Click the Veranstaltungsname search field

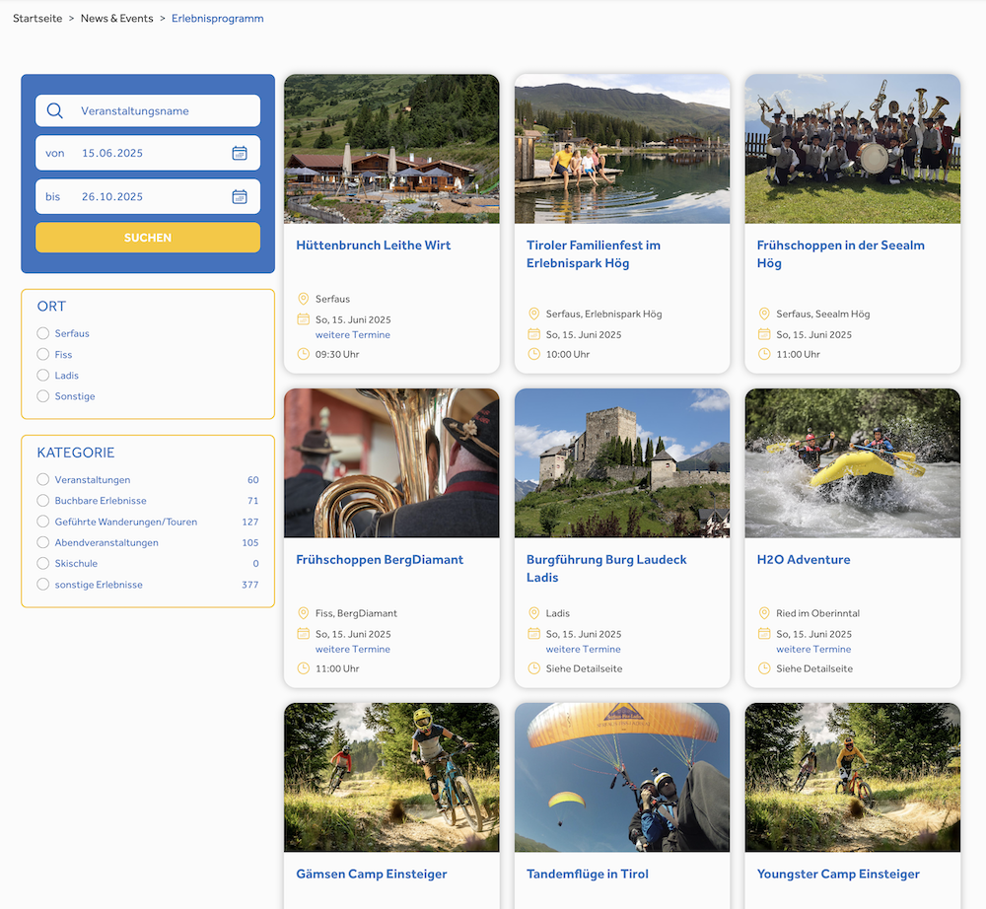pyautogui.click(x=163, y=111)
